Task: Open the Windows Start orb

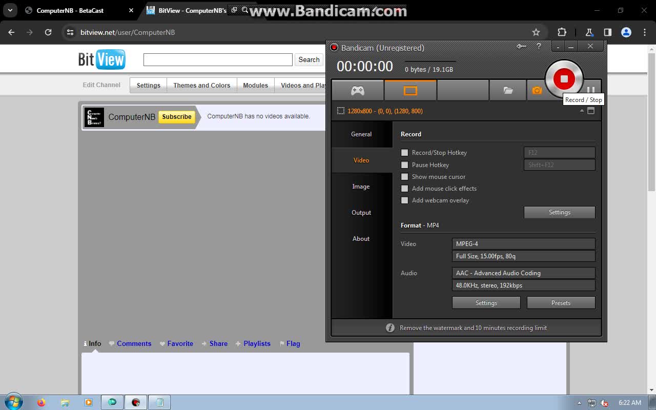Action: (x=13, y=402)
